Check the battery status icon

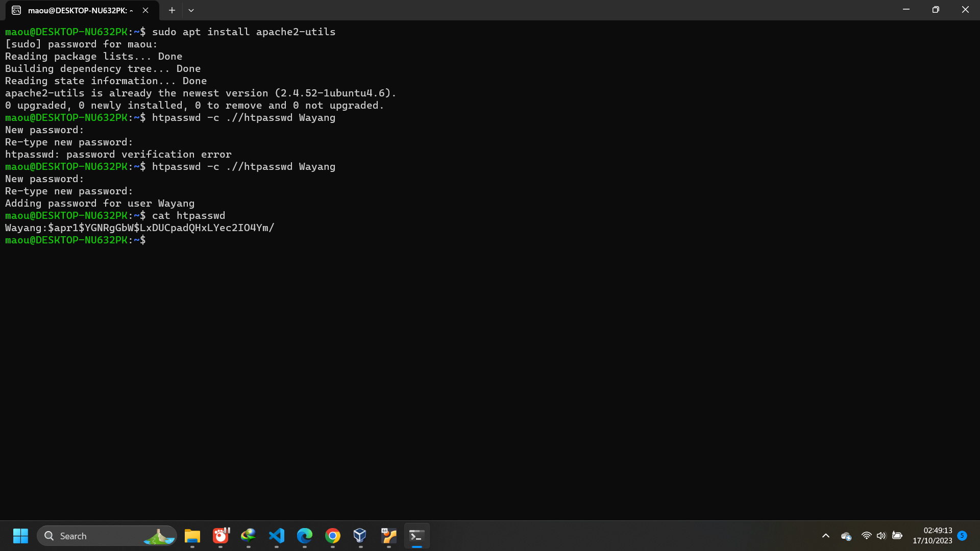(x=898, y=536)
